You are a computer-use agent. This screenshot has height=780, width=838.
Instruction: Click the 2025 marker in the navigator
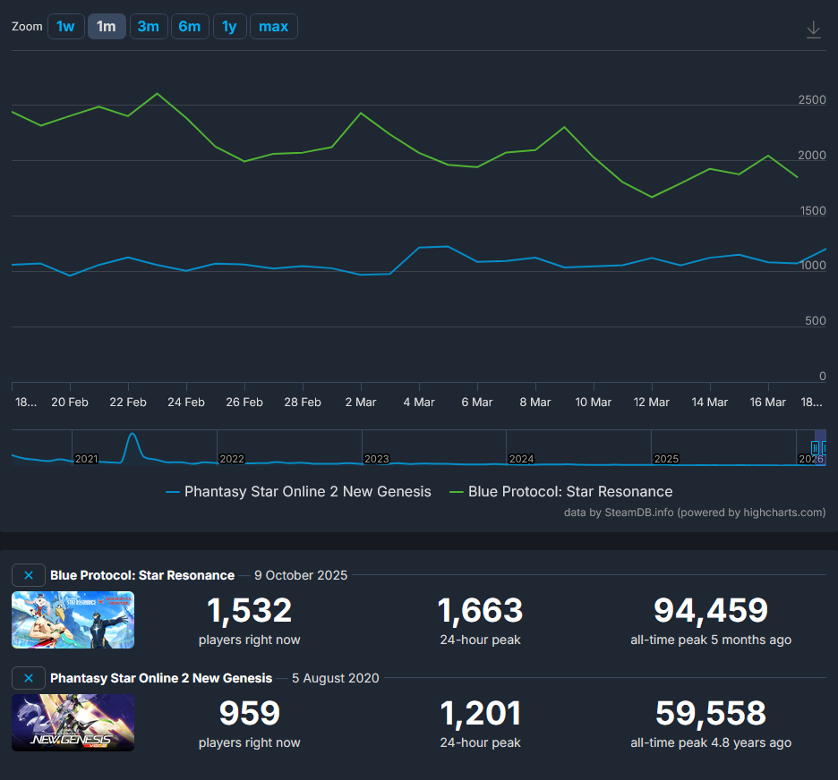tap(666, 459)
